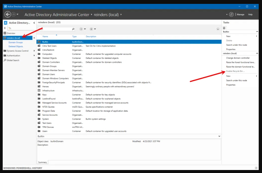Collapse the Builtin tasks section
The height and width of the screenshot is (173, 262).
(257, 32)
